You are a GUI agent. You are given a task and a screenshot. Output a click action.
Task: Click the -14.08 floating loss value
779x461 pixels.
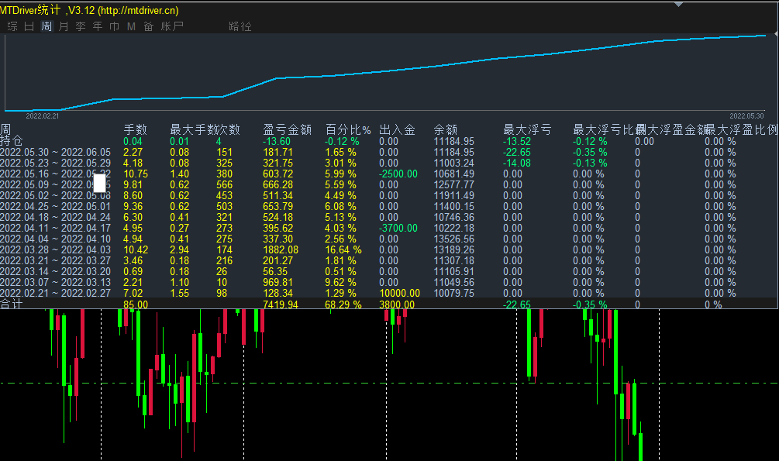point(517,163)
